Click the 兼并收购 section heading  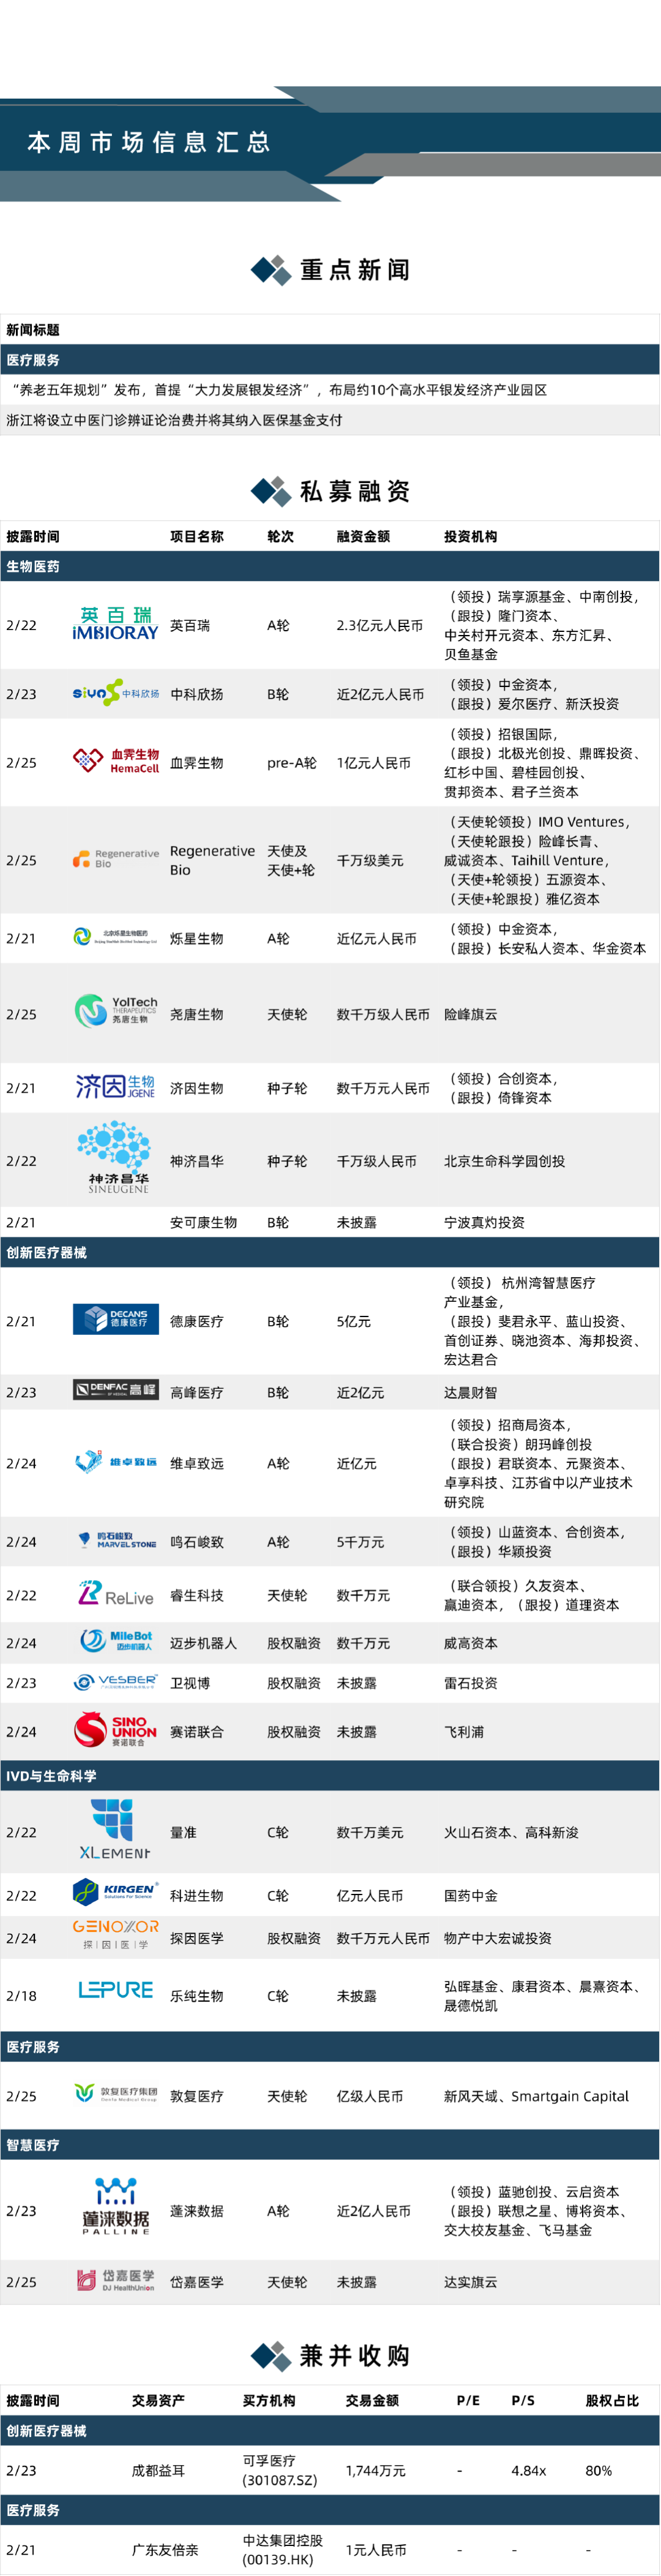point(354,2356)
